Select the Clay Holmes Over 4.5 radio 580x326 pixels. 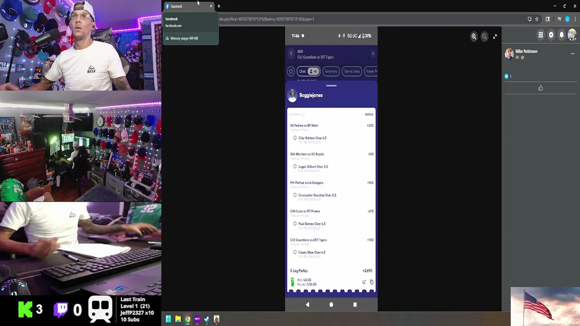295,138
